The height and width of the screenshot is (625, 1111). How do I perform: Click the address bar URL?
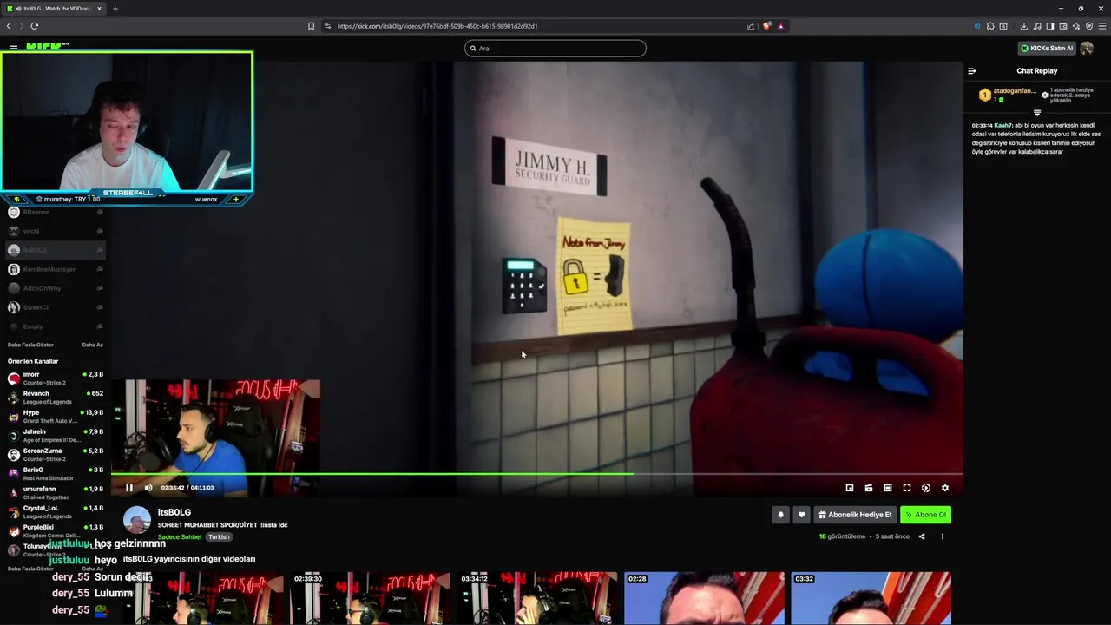(437, 26)
